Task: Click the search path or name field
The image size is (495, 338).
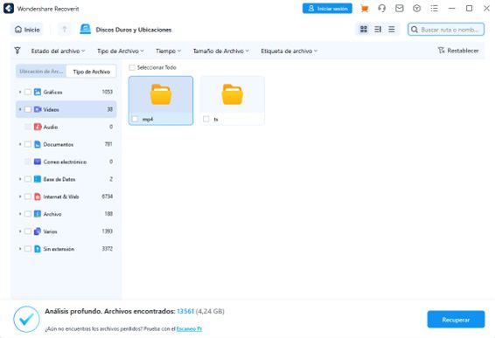Action: [446, 30]
